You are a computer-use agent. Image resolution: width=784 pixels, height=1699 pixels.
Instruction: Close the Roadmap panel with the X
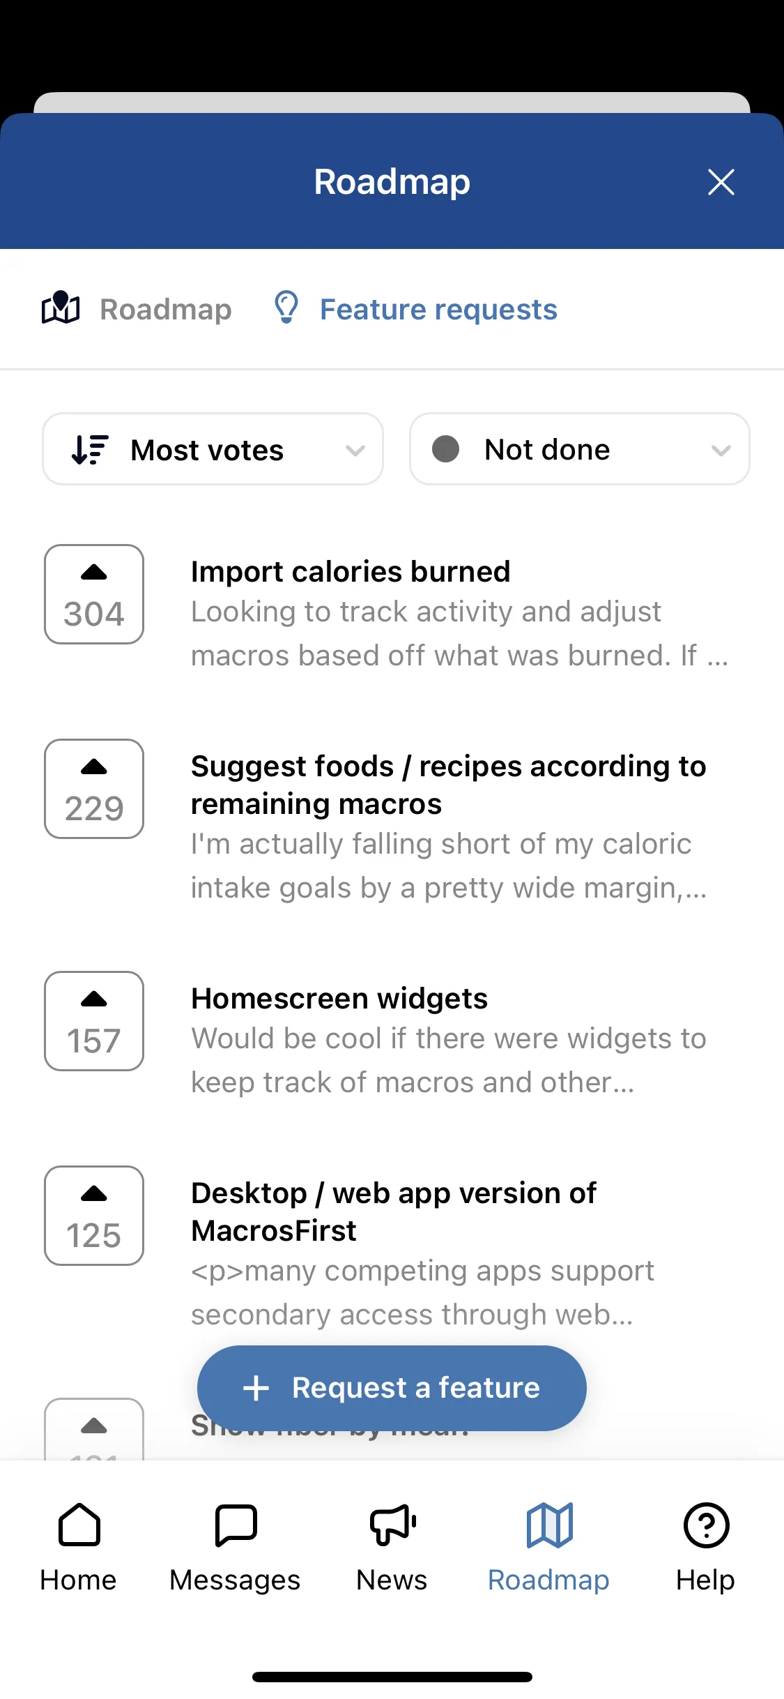coord(721,182)
